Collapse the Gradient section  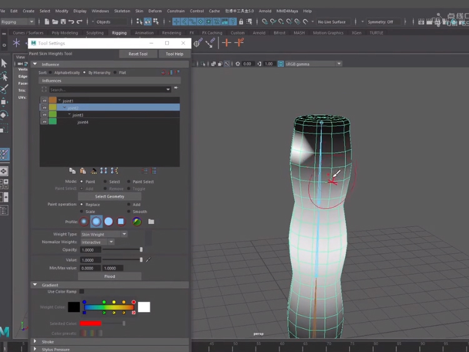pos(35,284)
